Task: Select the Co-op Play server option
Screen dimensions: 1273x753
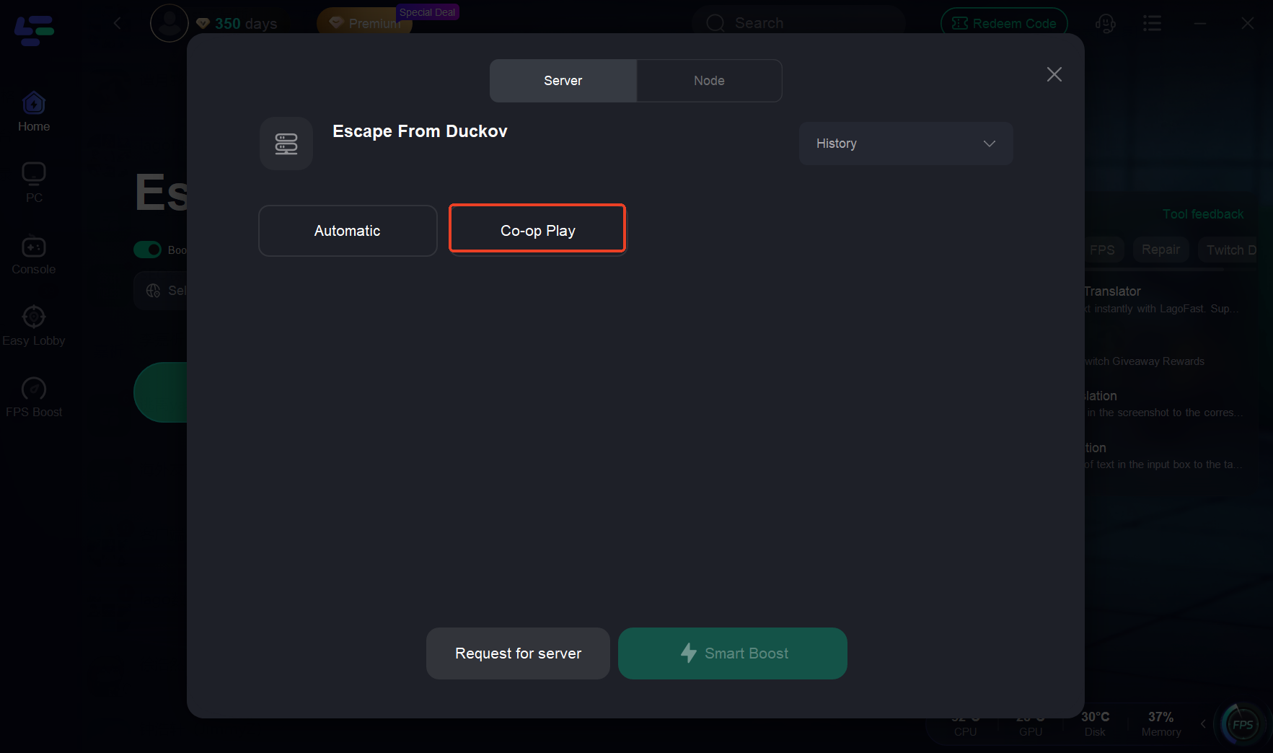Action: click(x=537, y=231)
